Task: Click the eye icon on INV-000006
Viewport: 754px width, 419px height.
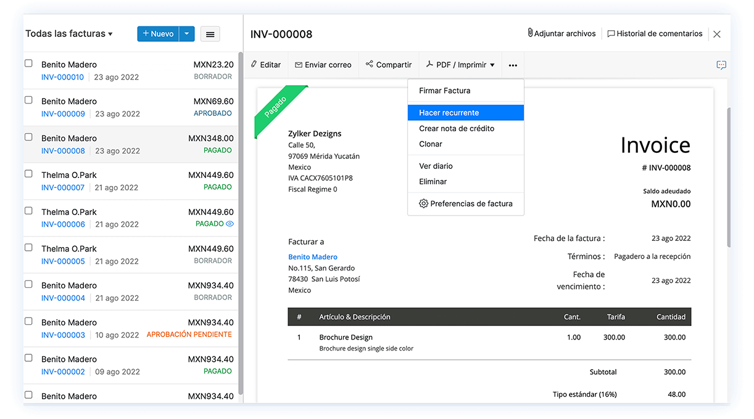Action: (230, 224)
